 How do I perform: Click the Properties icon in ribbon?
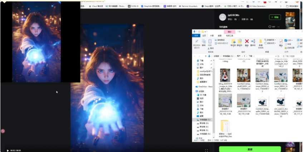(281, 42)
